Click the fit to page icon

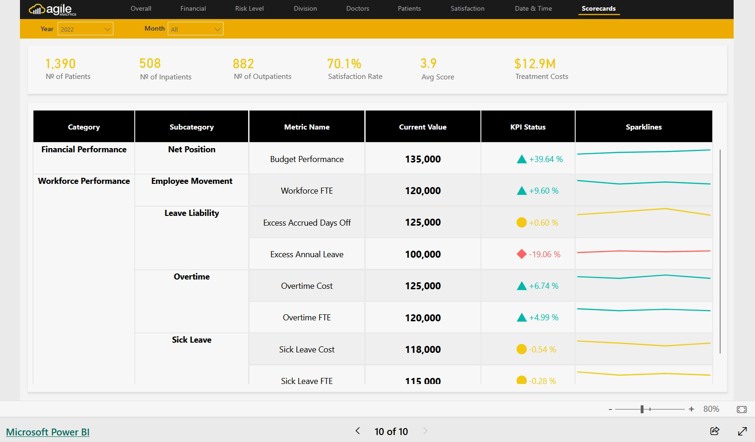(x=742, y=409)
